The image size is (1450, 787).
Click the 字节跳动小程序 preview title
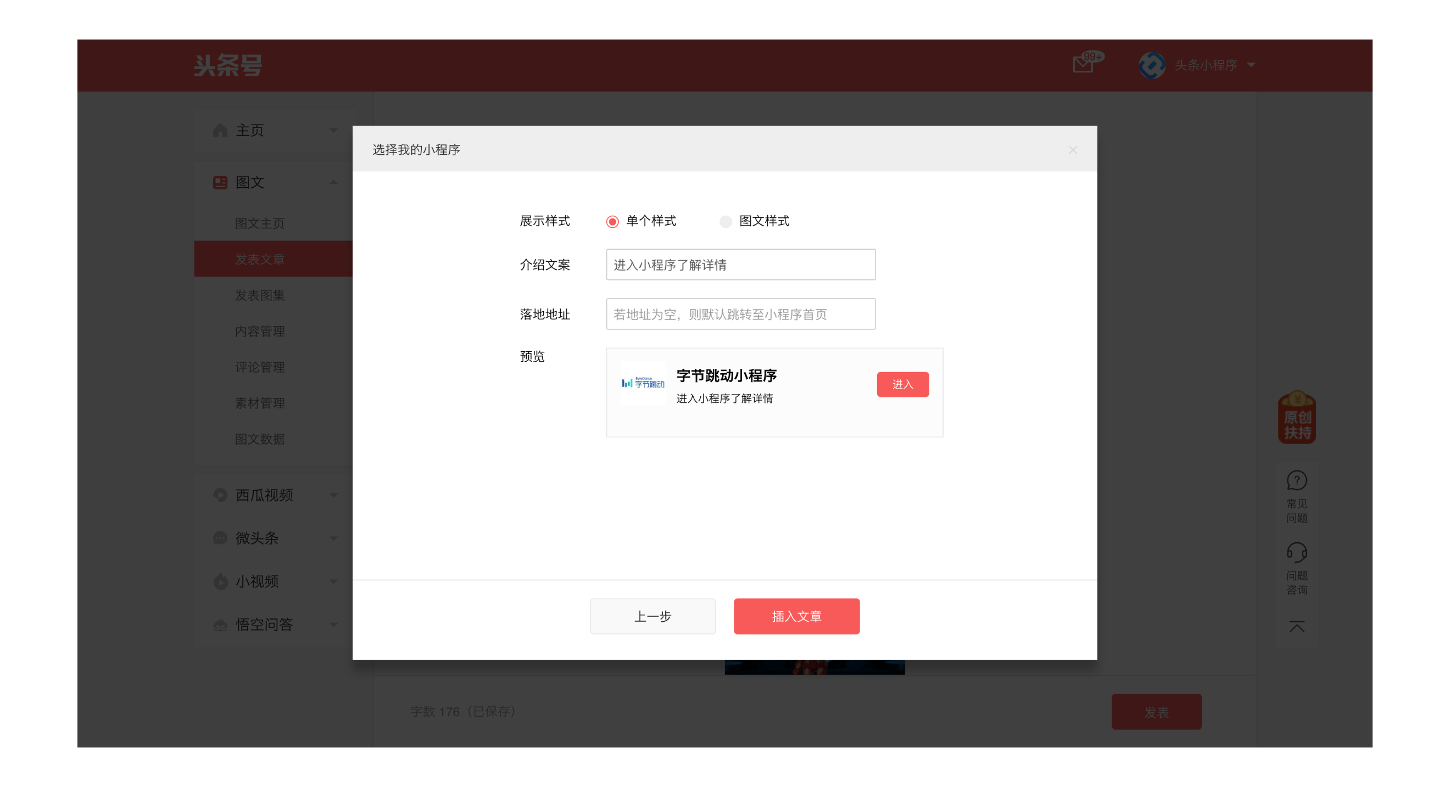727,376
